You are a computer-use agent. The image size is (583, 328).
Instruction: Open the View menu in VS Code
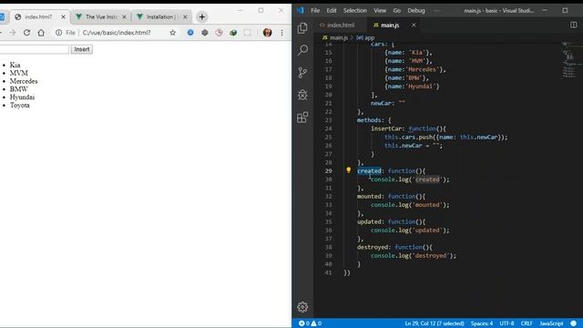coord(380,10)
